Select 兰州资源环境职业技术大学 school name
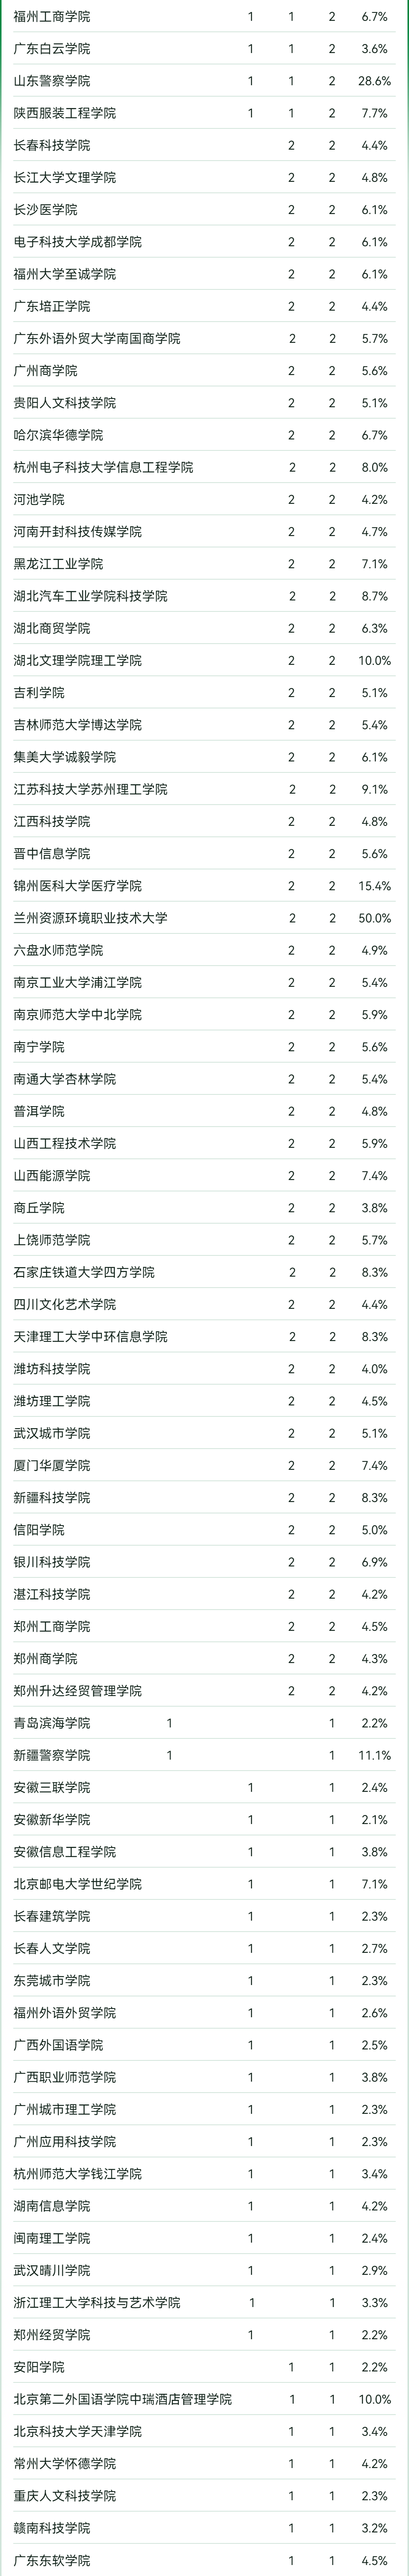 pyautogui.click(x=91, y=918)
